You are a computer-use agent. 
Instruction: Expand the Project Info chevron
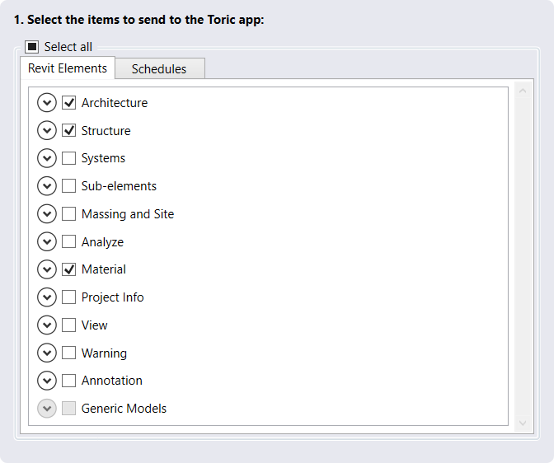47,297
